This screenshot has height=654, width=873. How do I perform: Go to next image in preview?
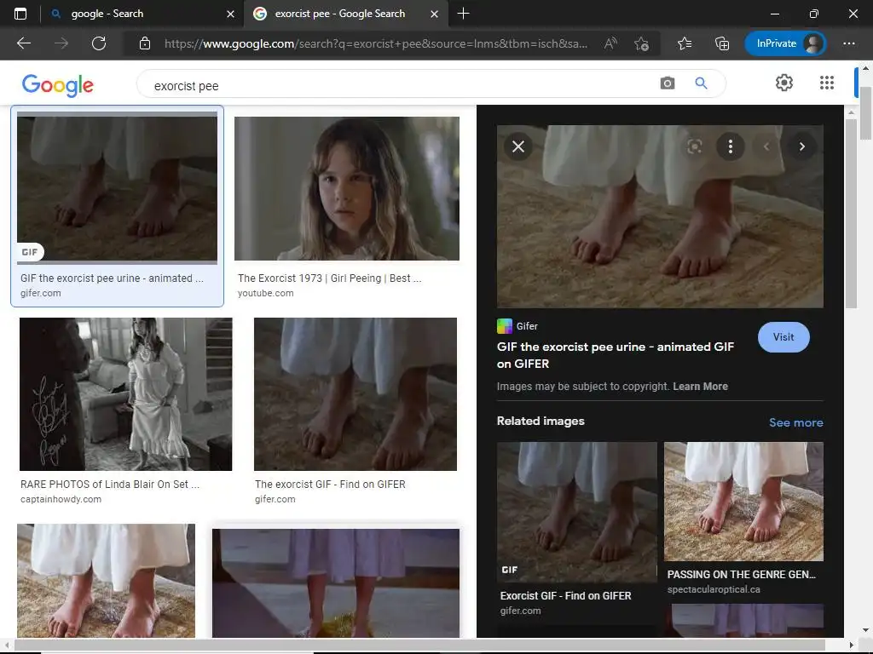coord(801,146)
